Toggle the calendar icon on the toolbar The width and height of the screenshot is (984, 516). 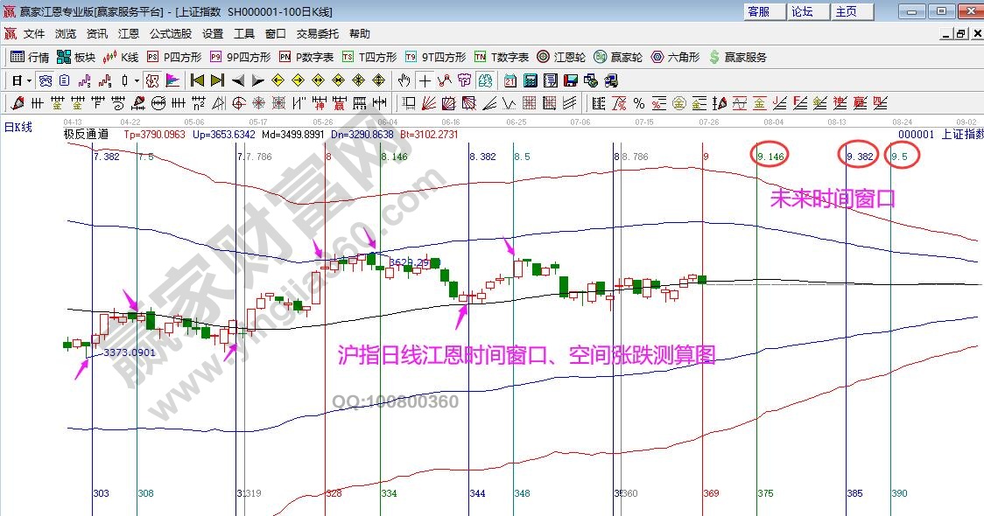click(x=510, y=81)
